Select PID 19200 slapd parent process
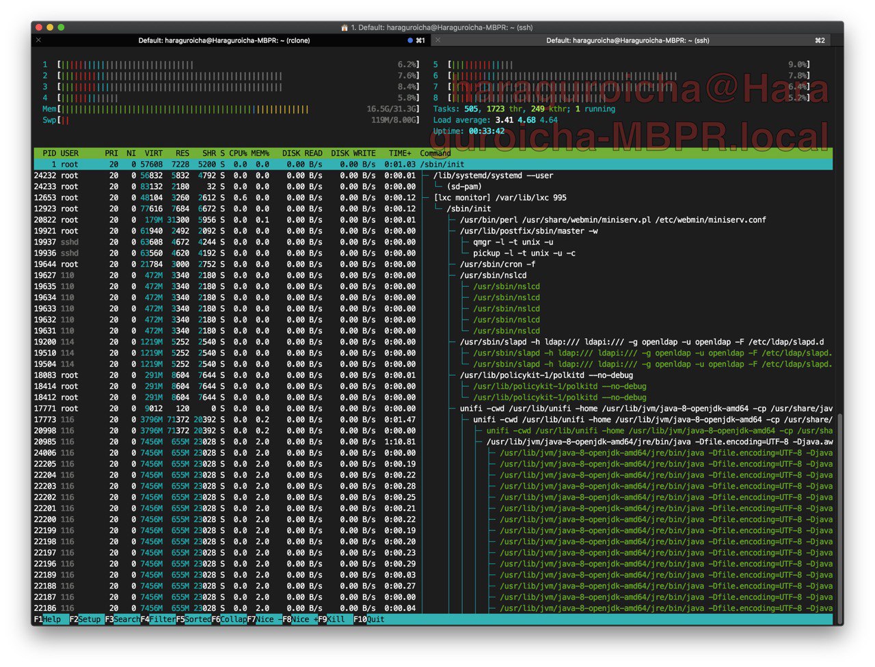 pos(433,342)
